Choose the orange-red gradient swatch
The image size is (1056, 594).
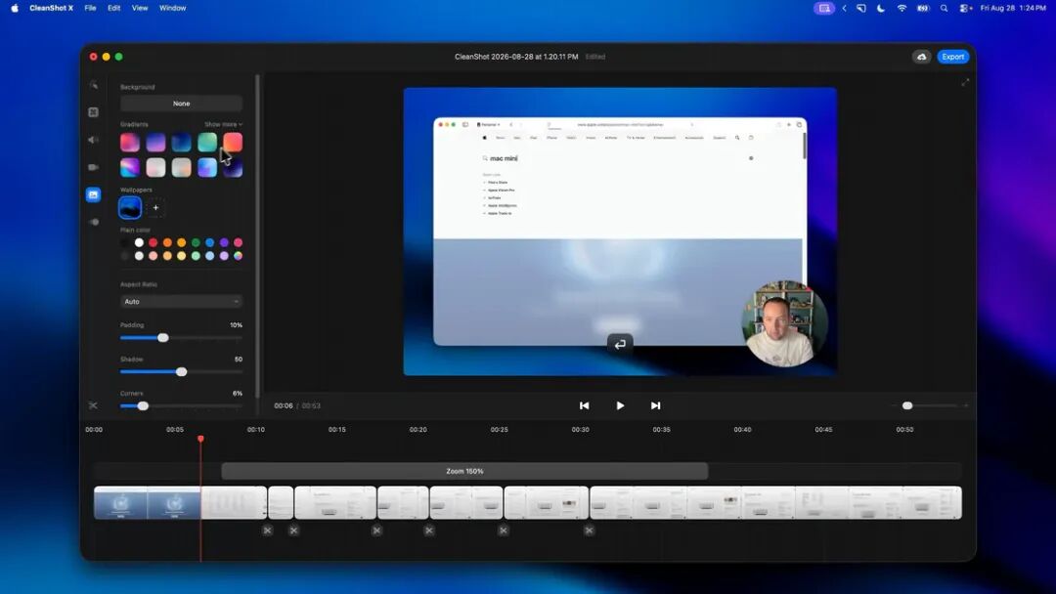pos(233,142)
